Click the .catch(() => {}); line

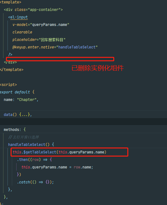(35, 182)
